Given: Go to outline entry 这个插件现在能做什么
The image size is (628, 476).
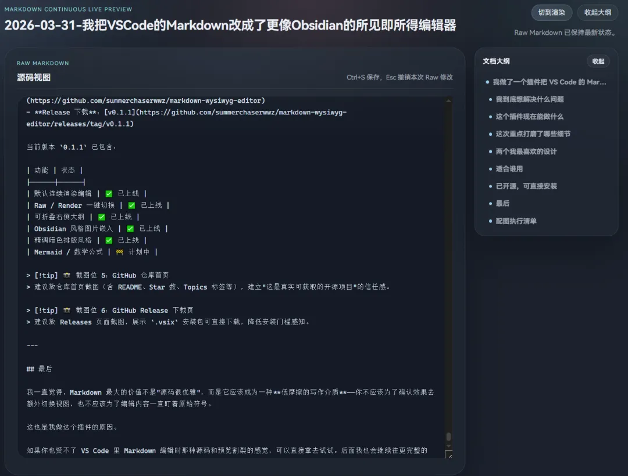Looking at the screenshot, I should click(x=530, y=117).
